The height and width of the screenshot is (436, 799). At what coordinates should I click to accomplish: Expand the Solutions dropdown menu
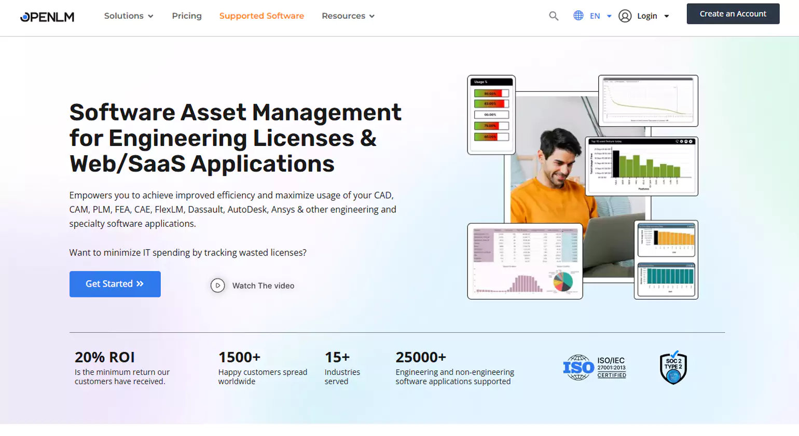click(x=128, y=16)
